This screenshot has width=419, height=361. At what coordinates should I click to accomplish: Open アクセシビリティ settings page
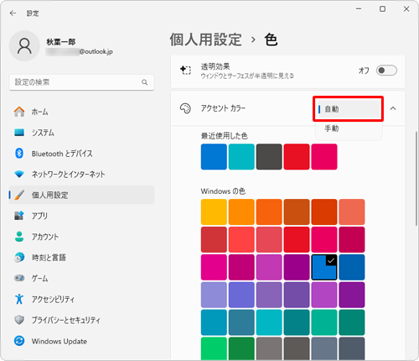click(81, 299)
